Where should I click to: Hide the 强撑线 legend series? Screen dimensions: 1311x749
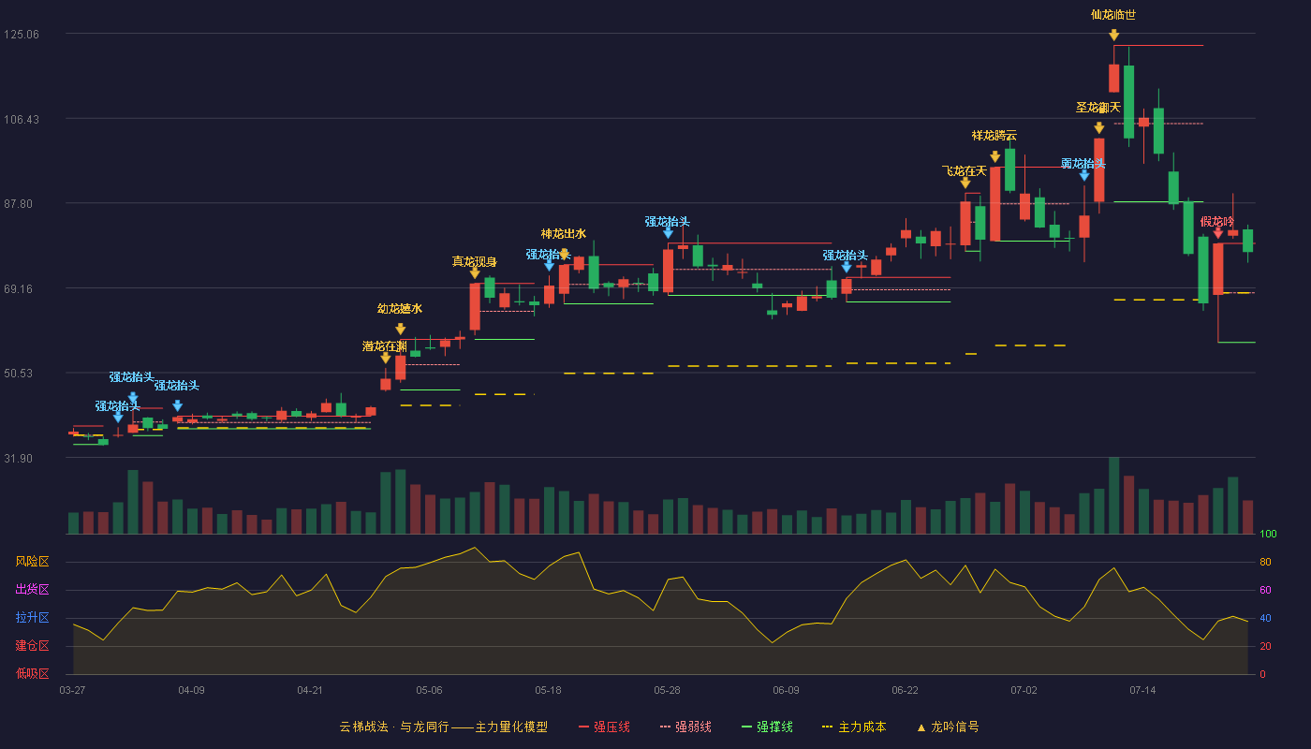point(767,727)
